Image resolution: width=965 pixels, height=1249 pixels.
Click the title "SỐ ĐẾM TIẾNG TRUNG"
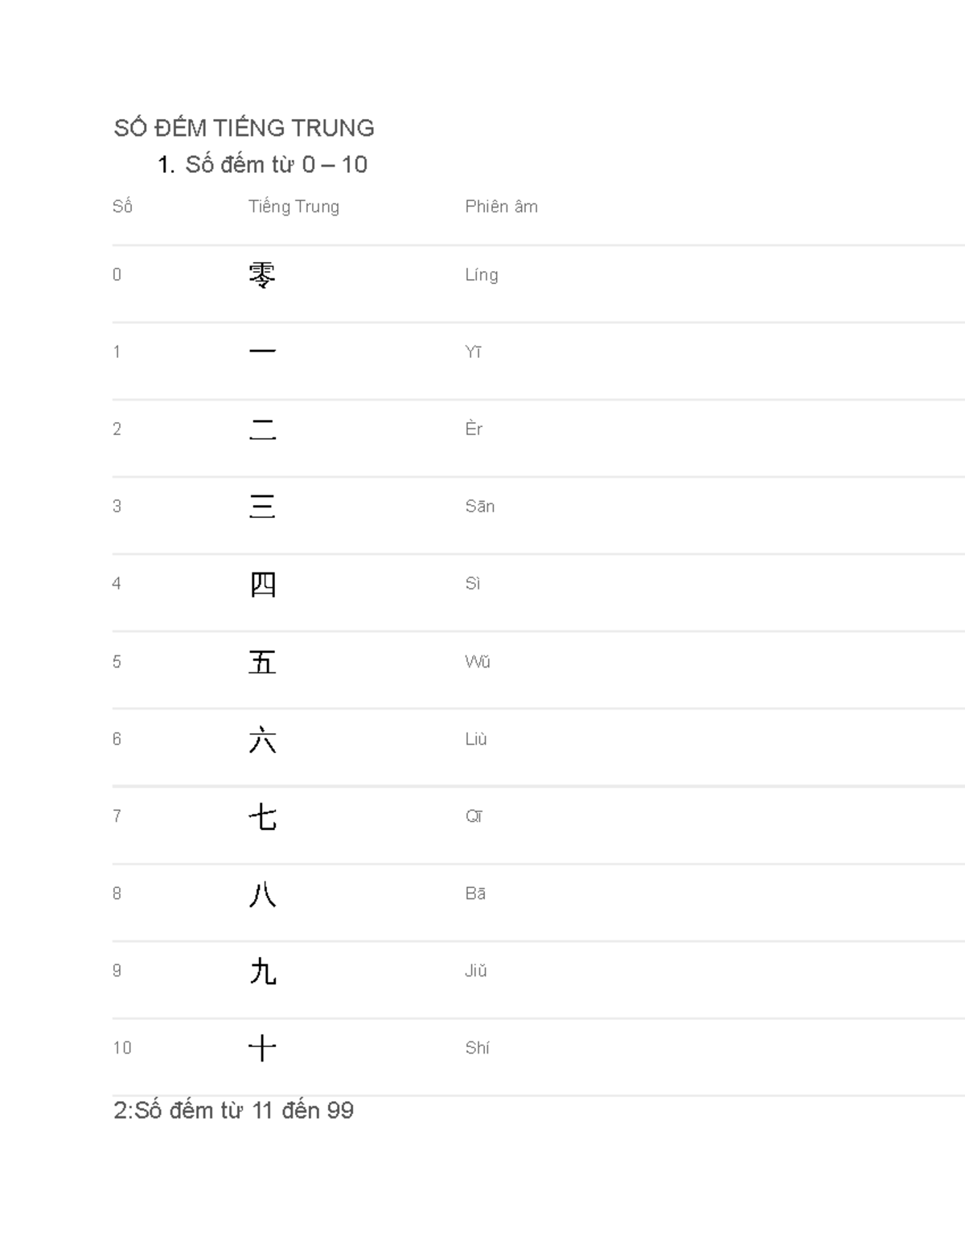click(244, 128)
